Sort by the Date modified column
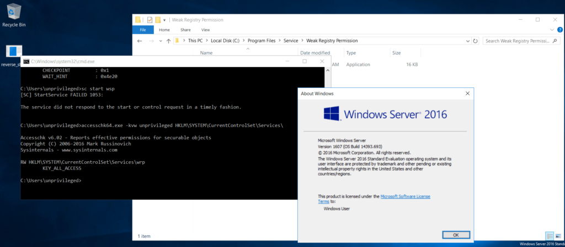 coord(315,53)
